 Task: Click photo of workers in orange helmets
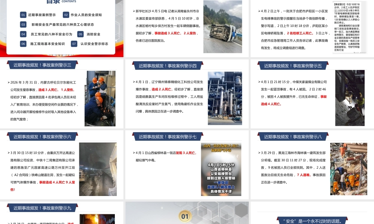coord(100,98)
